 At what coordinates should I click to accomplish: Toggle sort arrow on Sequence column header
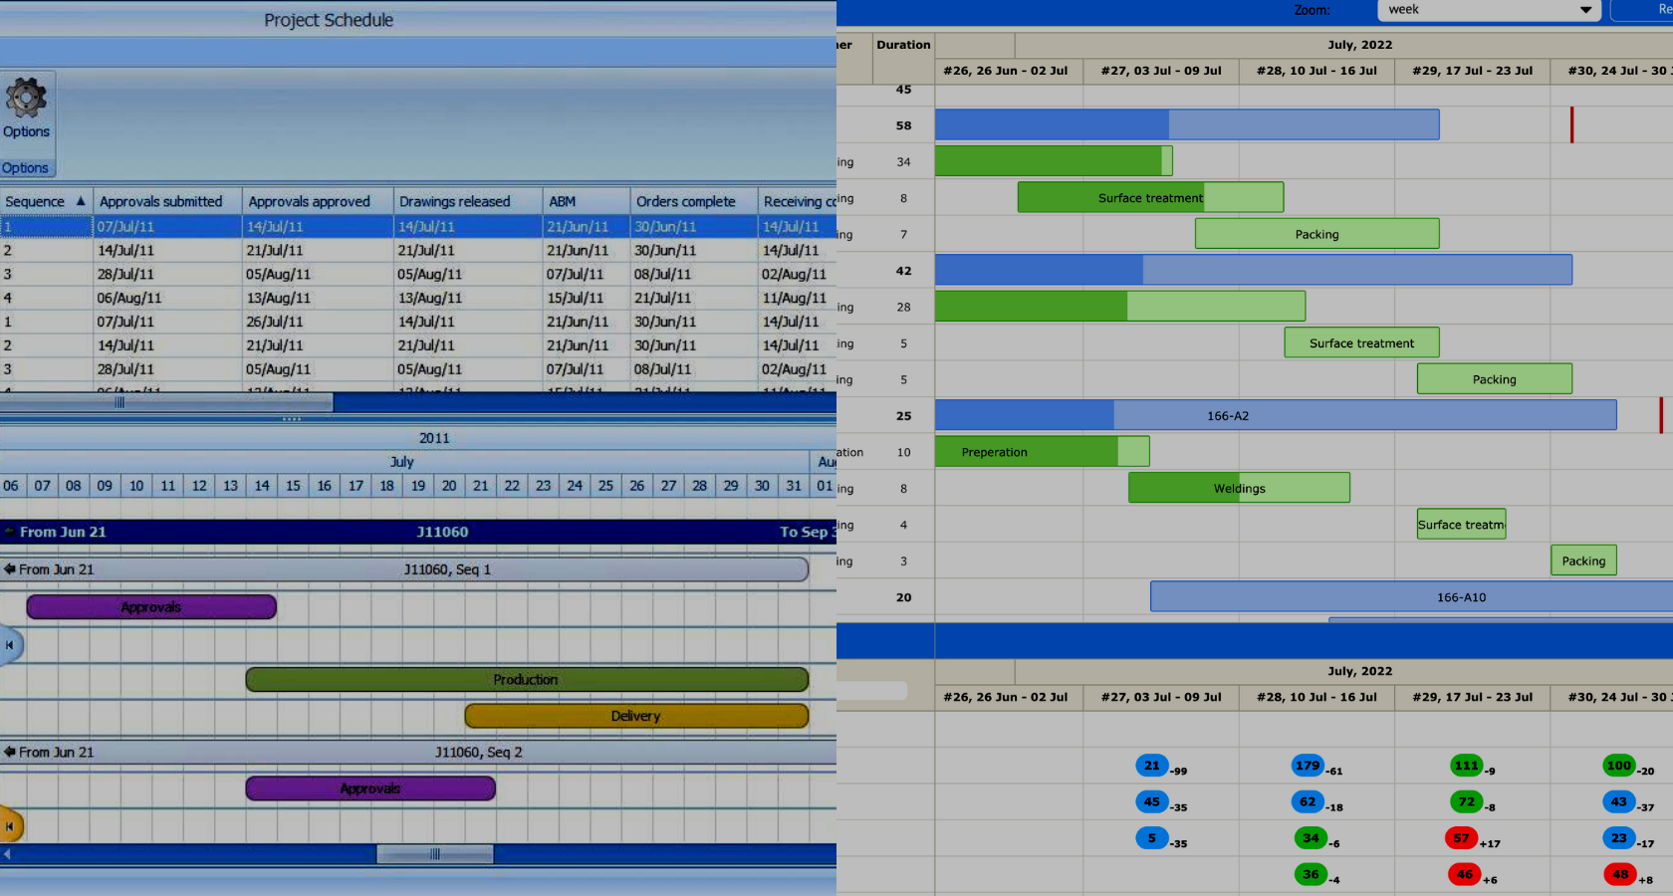tap(81, 201)
